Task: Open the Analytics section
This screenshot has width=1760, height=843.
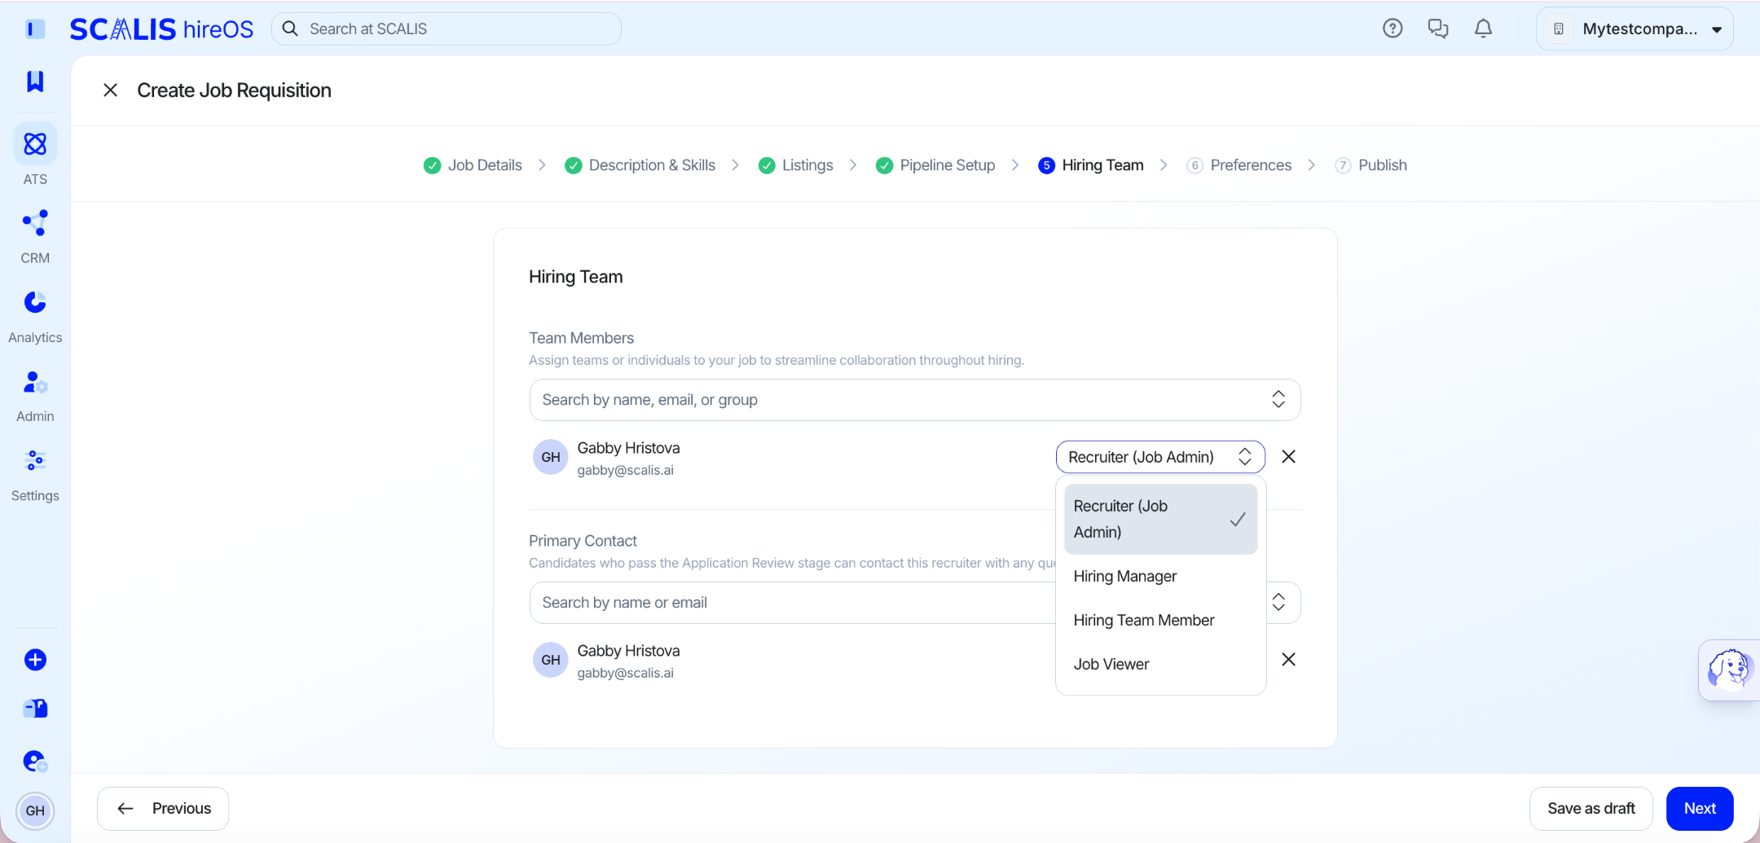Action: coord(35,317)
